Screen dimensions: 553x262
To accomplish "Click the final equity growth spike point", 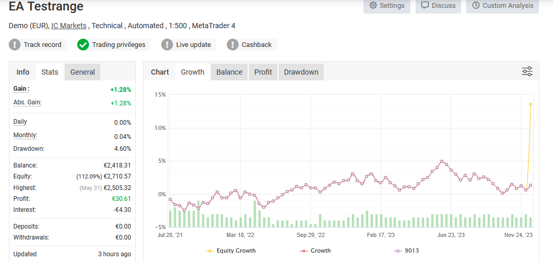I will 531,104.
